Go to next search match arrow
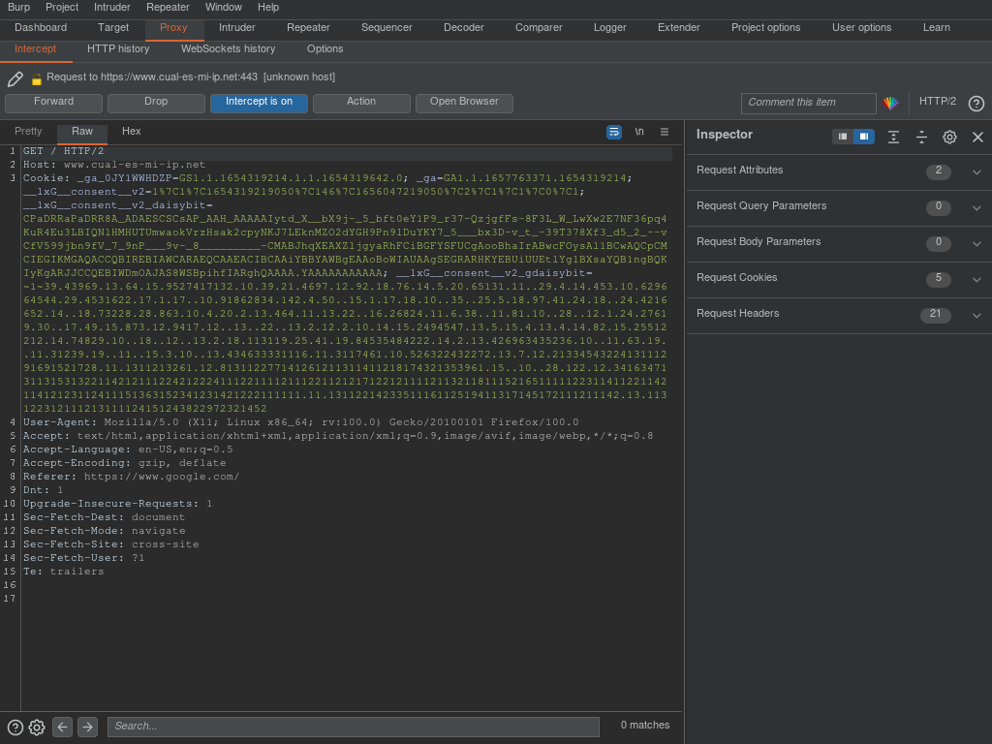The width and height of the screenshot is (992, 744). click(87, 727)
